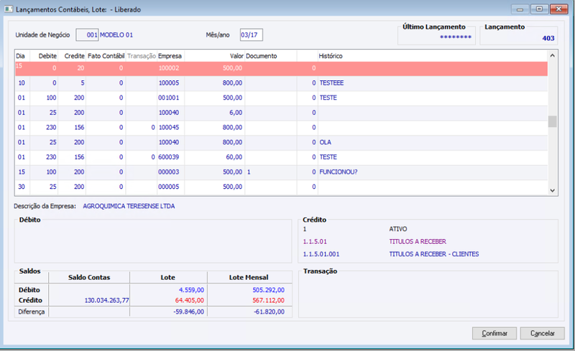Click Lote crédito value 64.405,00

(x=190, y=301)
